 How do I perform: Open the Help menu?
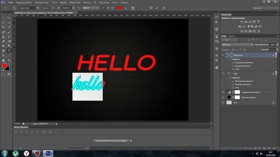[124, 3]
